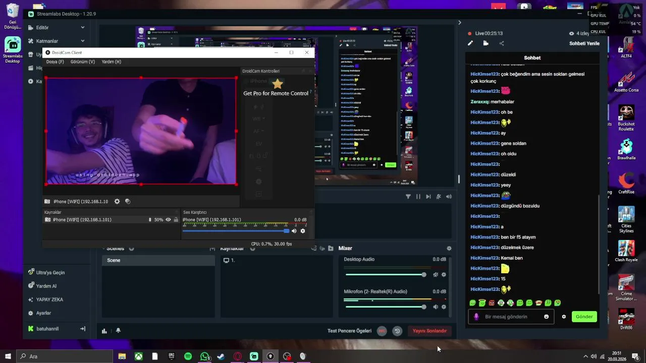This screenshot has height=363, width=646.
Task: Show hidden tray icons chevron
Action: (585, 356)
